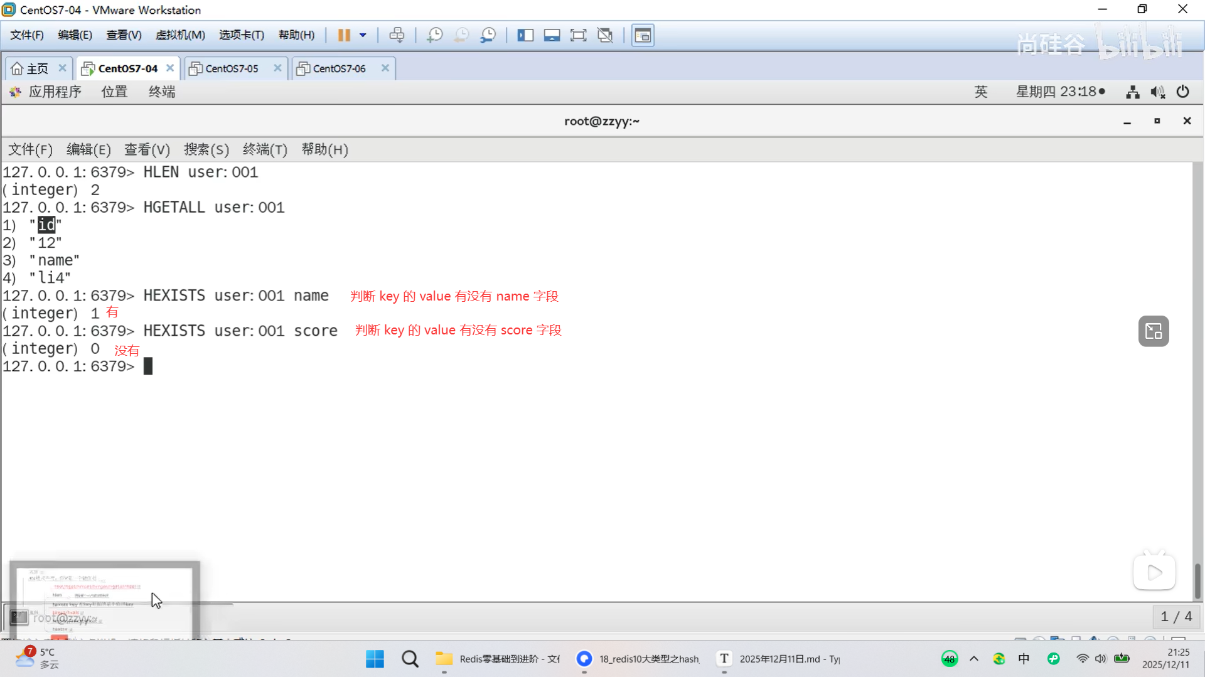The height and width of the screenshot is (677, 1205).
Task: Open Windows taskbar search
Action: (410, 659)
